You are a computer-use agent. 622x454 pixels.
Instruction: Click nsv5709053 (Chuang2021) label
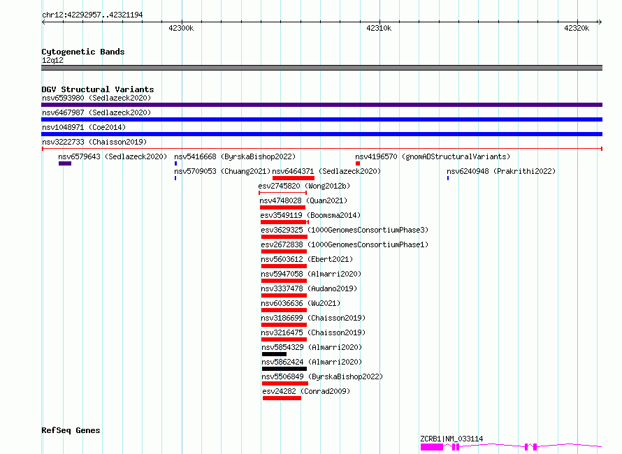pos(222,171)
